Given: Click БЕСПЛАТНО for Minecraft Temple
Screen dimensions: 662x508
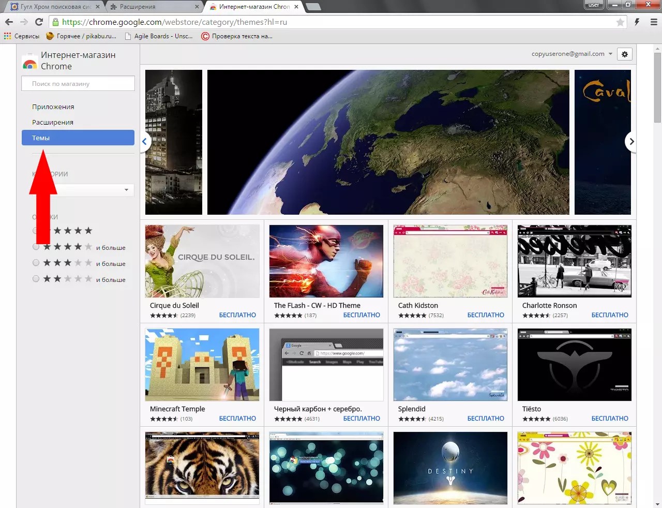Looking at the screenshot, I should [x=237, y=419].
